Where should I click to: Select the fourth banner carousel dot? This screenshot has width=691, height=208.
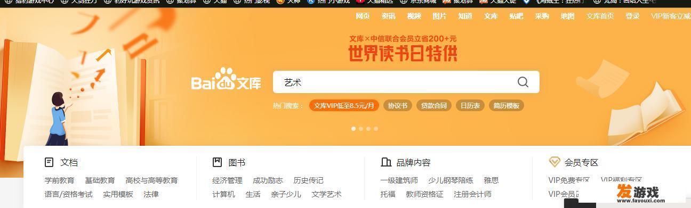coord(376,128)
